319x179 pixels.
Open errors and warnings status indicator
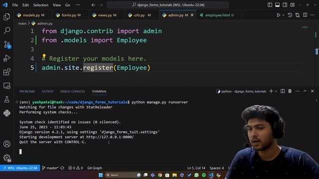point(75,168)
